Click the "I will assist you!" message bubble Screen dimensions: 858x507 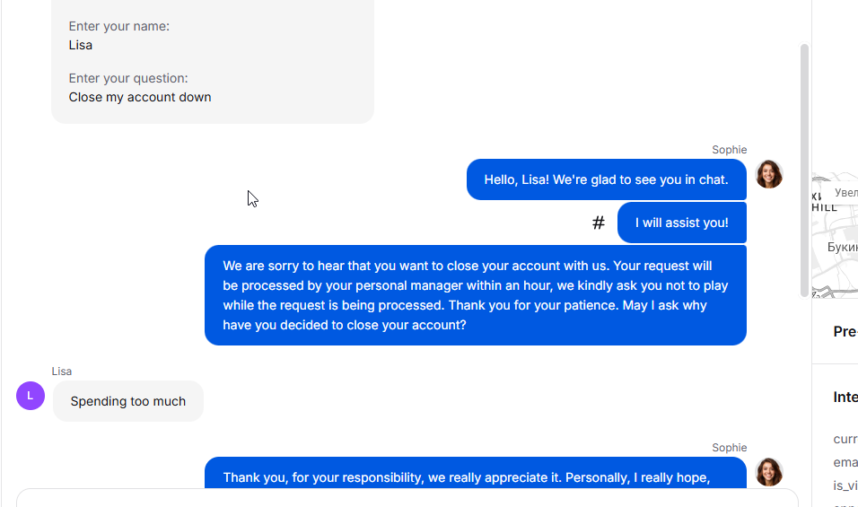[682, 223]
